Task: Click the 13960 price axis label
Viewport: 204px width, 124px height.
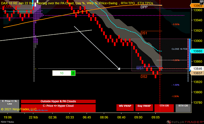Action: coord(198,10)
